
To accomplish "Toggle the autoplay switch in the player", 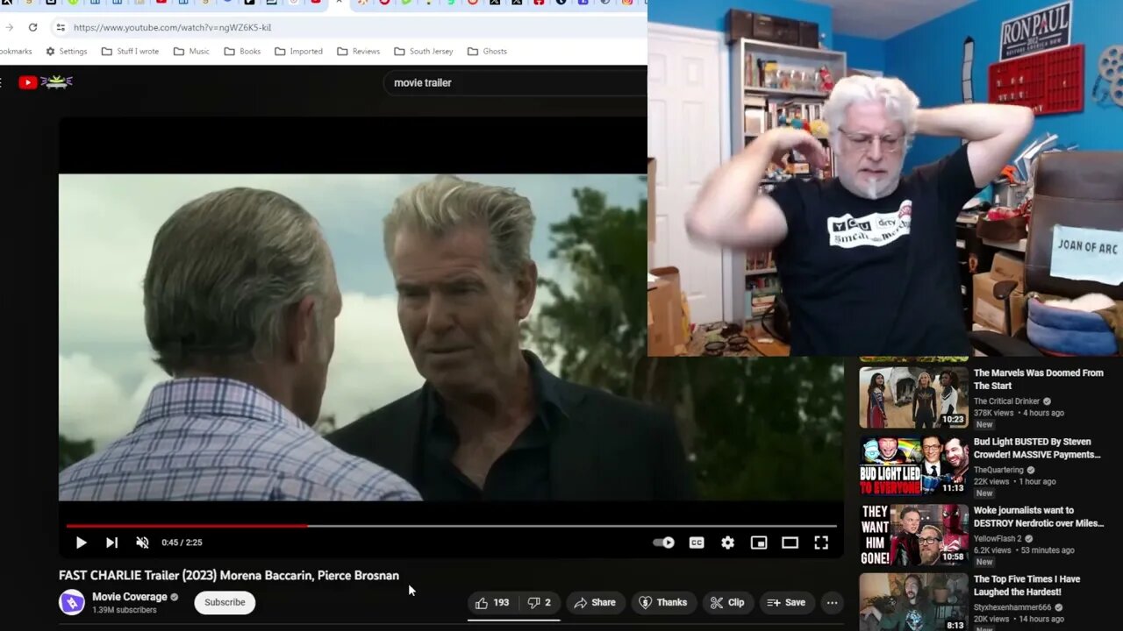I will point(664,542).
